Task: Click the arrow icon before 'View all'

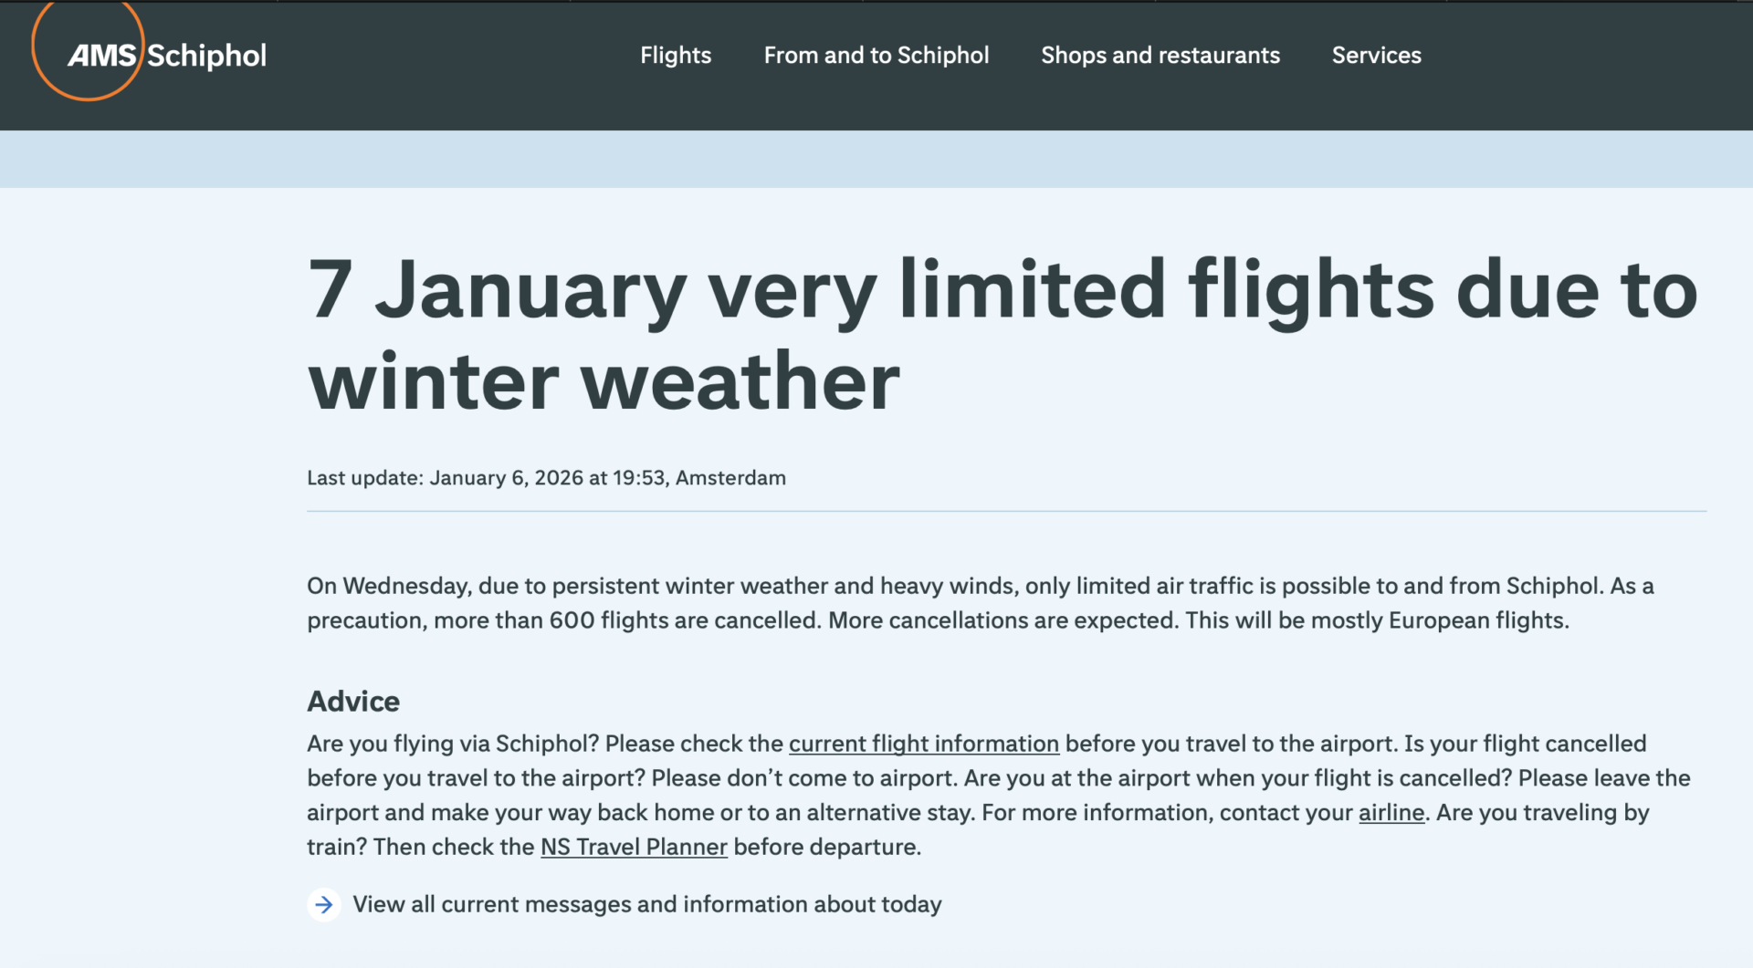Action: tap(324, 904)
